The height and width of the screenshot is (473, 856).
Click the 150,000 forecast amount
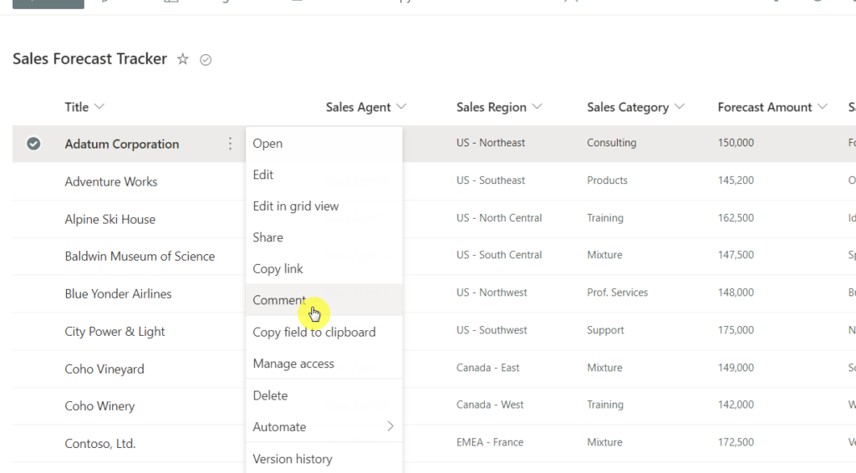736,143
